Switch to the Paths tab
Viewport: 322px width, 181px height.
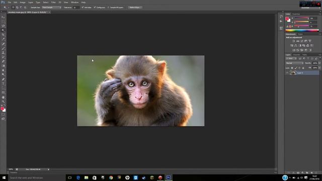[x=304, y=55]
